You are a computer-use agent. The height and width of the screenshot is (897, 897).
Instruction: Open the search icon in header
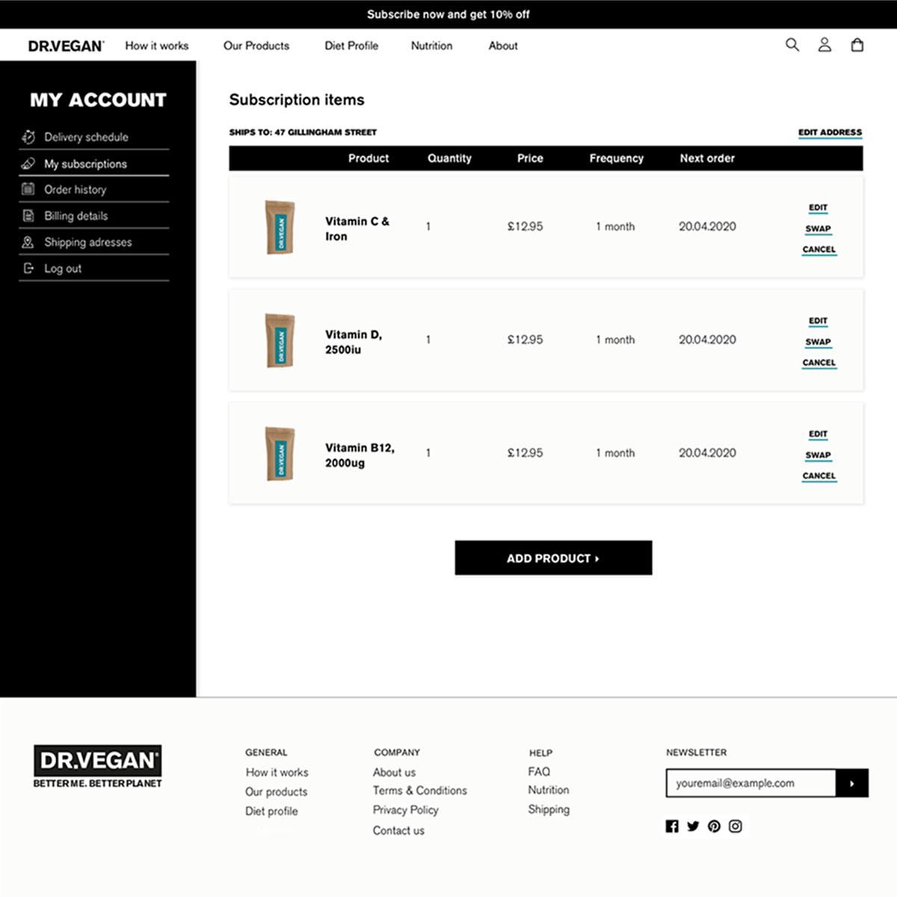click(x=792, y=45)
